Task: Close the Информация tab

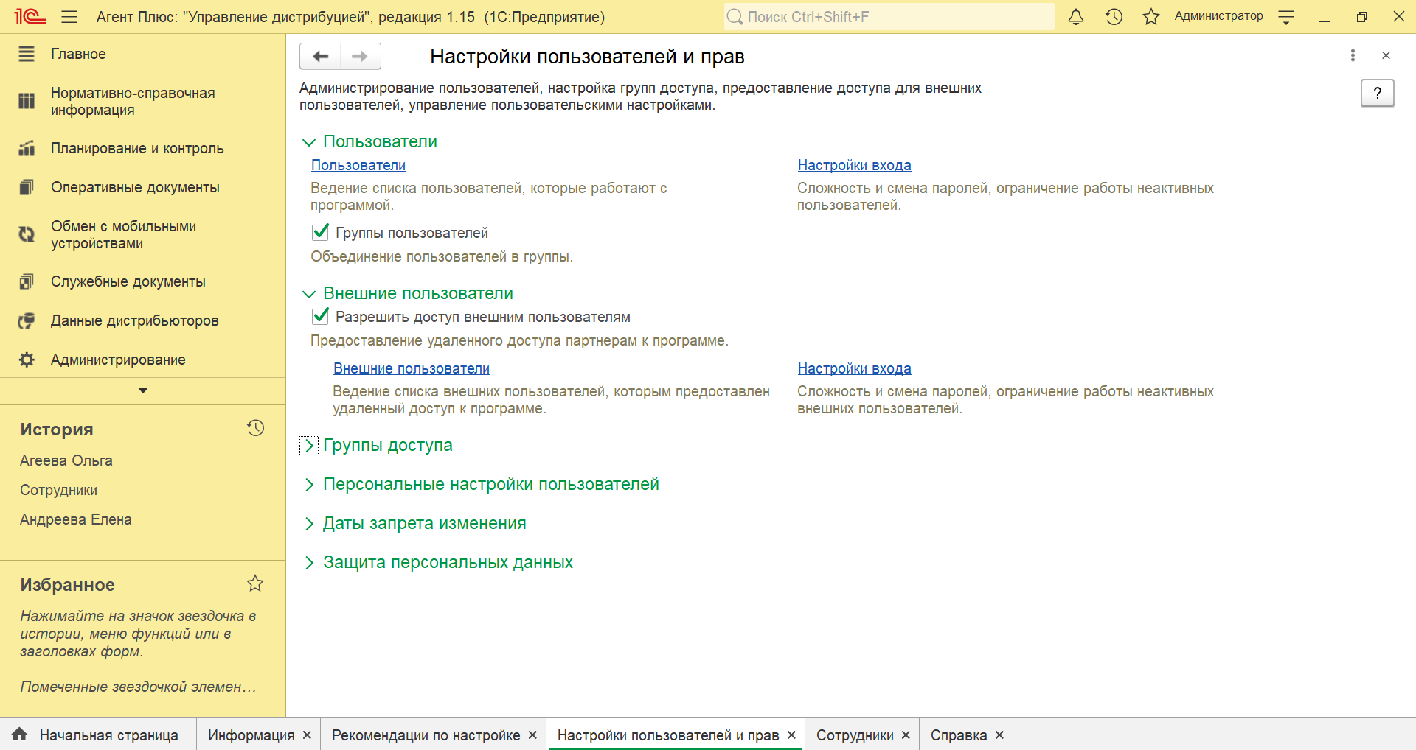Action: pos(307,735)
